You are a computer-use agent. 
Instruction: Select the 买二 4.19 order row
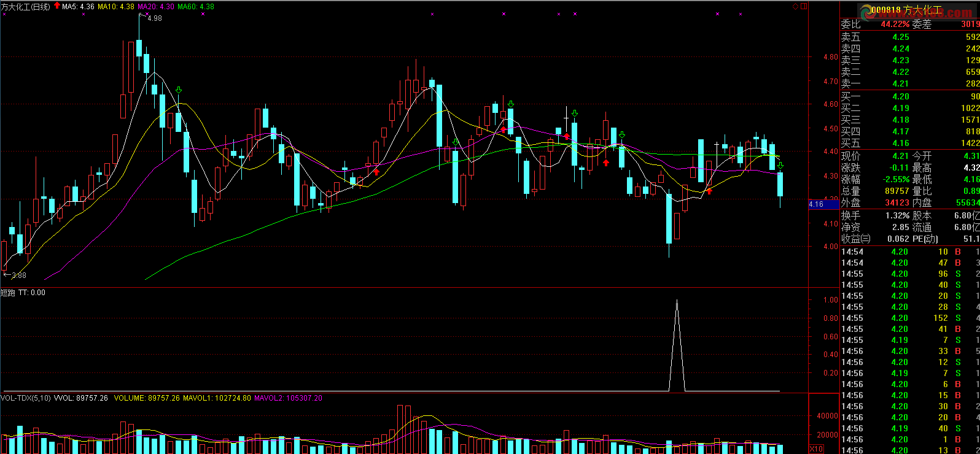[x=910, y=108]
